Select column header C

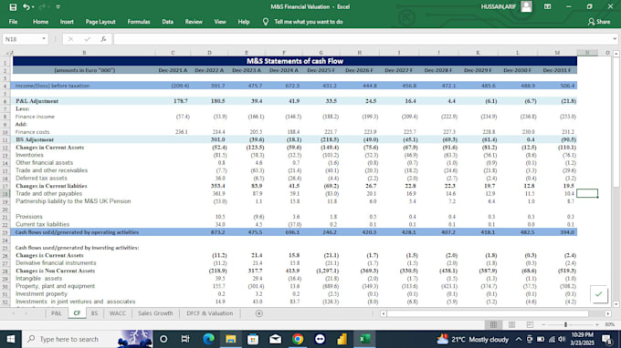(173, 53)
